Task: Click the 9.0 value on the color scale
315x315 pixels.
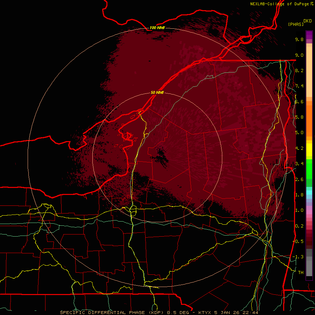Action: [x=299, y=55]
